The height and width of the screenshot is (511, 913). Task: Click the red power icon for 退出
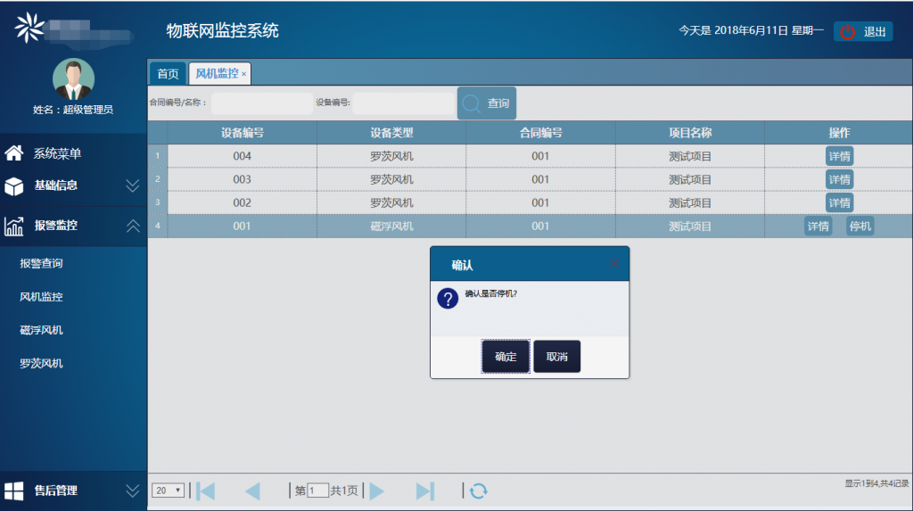point(848,32)
